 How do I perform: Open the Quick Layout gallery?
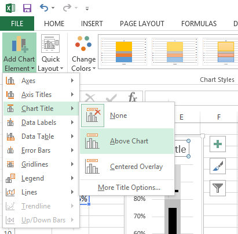tap(50, 53)
